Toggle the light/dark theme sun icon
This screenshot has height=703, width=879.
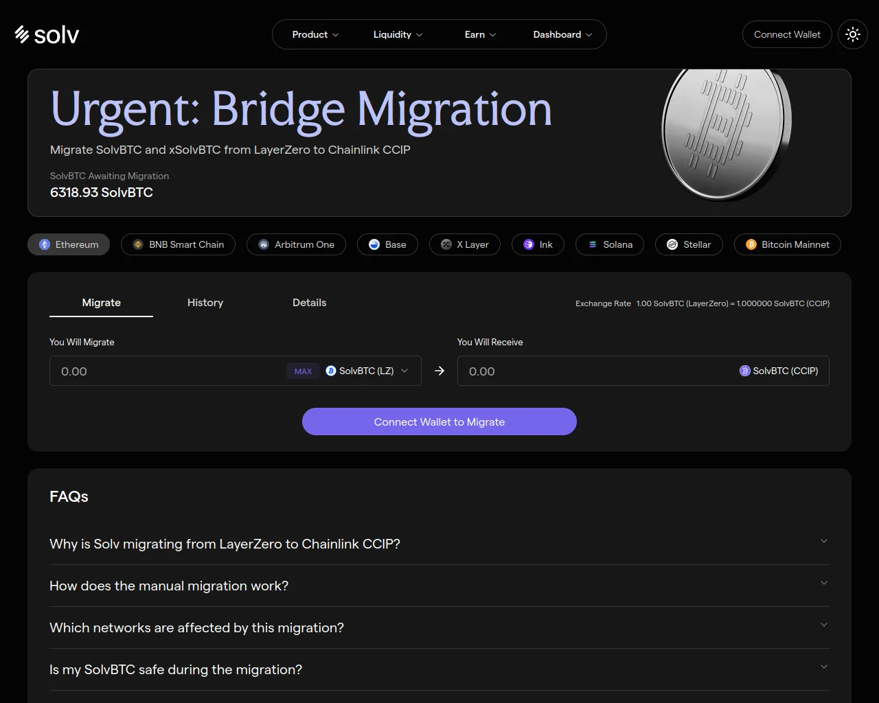(x=853, y=34)
